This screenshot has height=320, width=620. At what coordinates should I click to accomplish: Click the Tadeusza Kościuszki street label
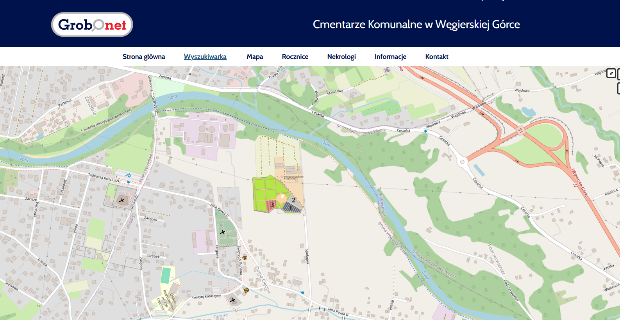point(104,178)
